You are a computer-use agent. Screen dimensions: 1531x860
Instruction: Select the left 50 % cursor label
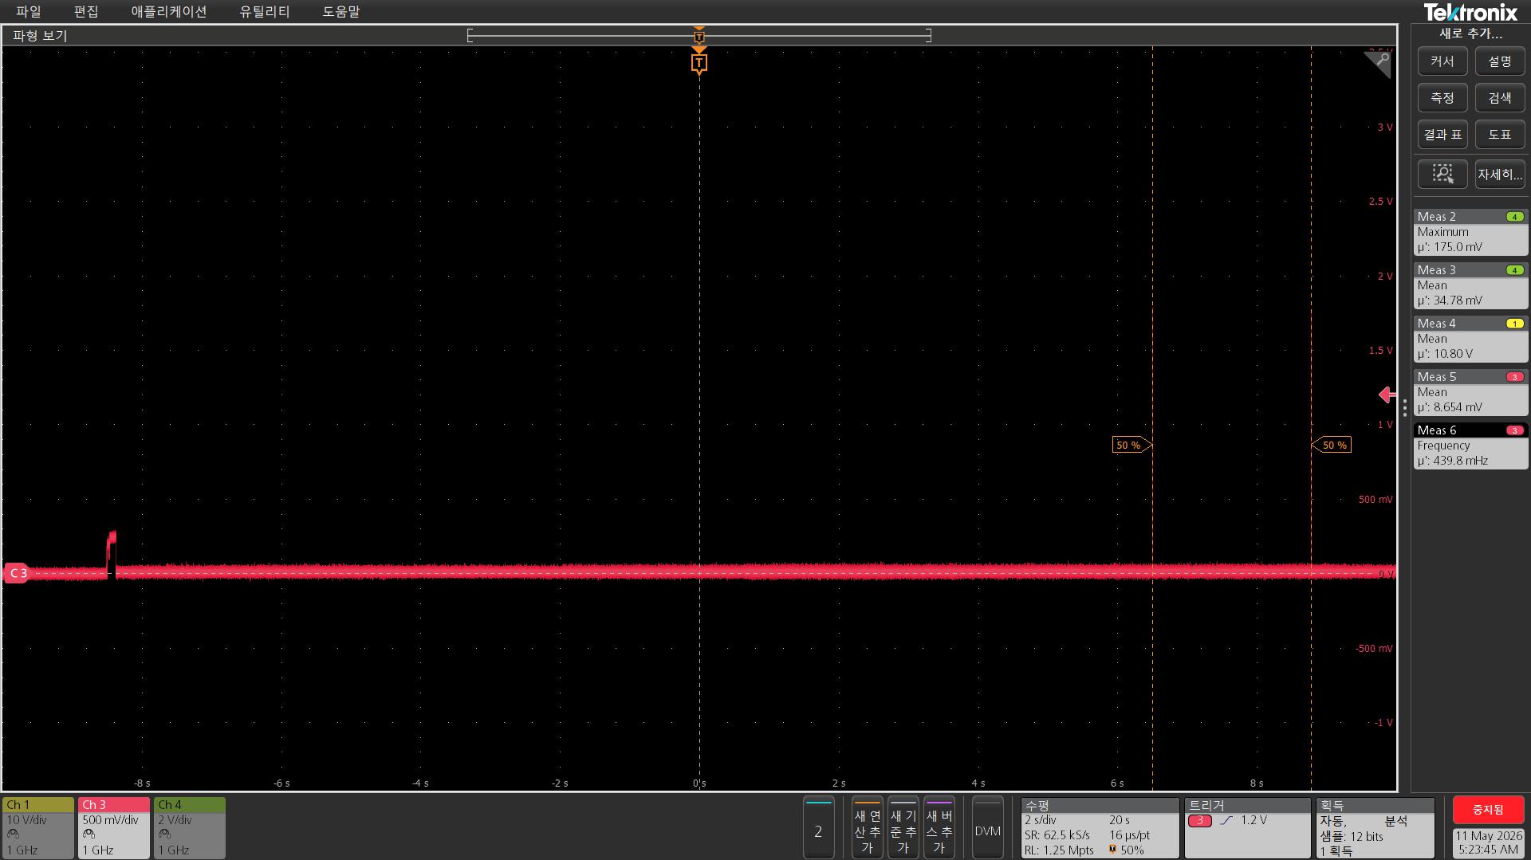pyautogui.click(x=1132, y=445)
